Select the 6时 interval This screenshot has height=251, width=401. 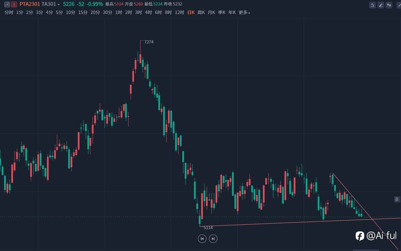pos(158,13)
